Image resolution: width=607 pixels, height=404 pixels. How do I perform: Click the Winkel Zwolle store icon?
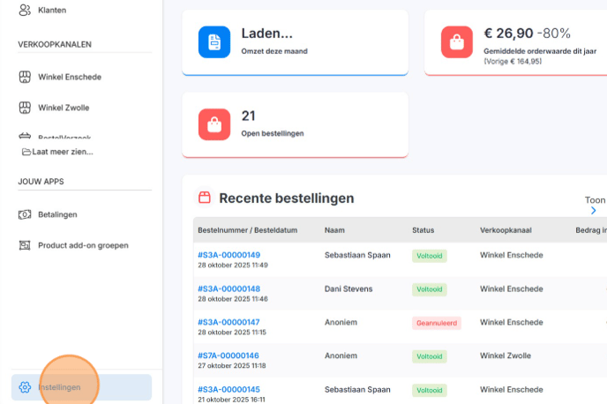click(25, 108)
